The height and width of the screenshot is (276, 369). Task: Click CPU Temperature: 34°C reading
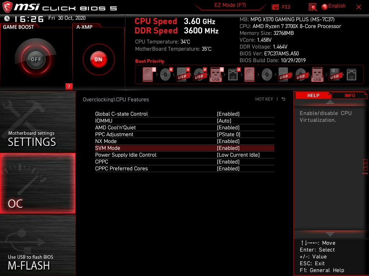pos(163,42)
